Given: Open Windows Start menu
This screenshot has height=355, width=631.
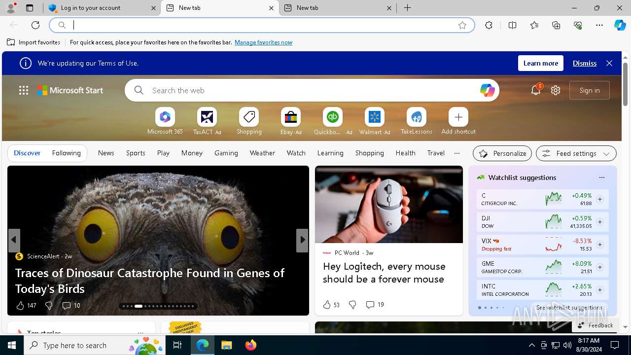Looking at the screenshot, I should (12, 345).
